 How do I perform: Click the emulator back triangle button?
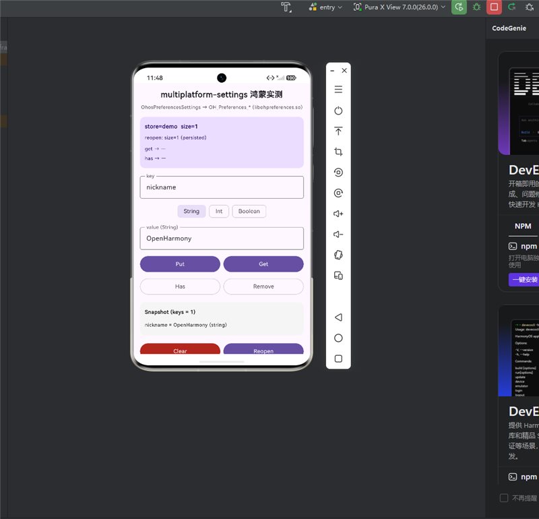pyautogui.click(x=338, y=317)
